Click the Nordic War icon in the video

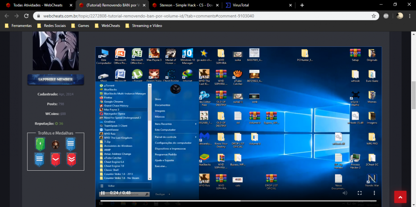click(372, 181)
